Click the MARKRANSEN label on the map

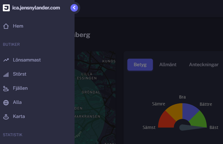[87, 116]
